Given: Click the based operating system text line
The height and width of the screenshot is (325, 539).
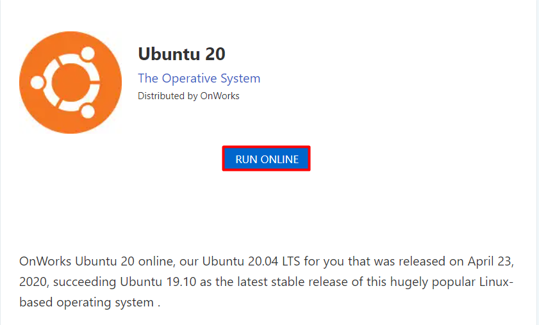Looking at the screenshot, I should click(90, 303).
